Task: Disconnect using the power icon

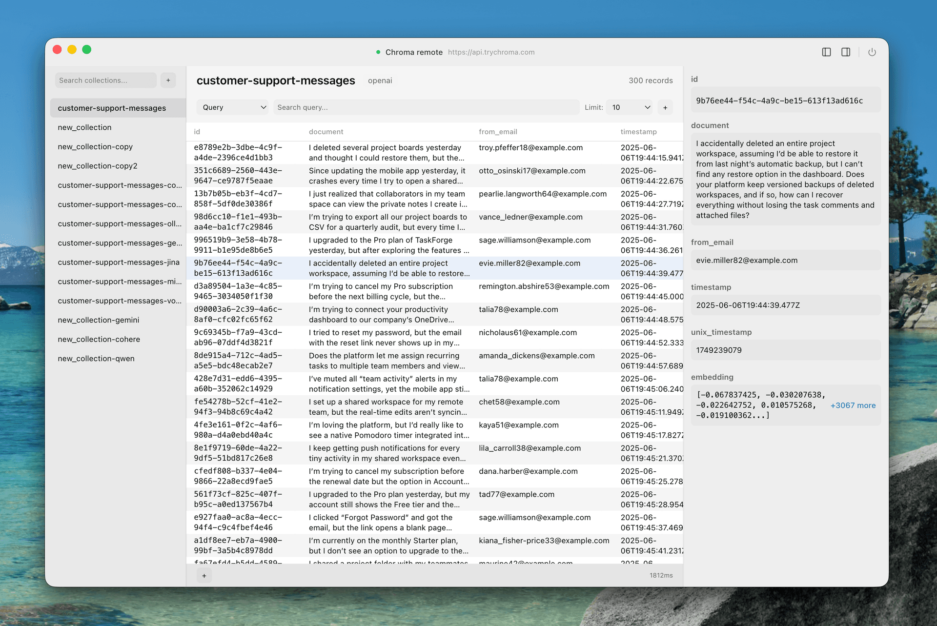Action: [872, 52]
